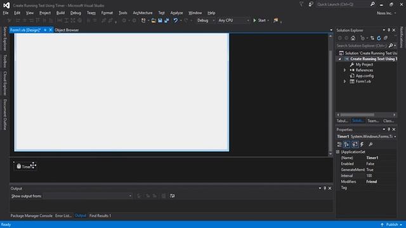Switch to the Class View panel tab
406x228 pixels.
point(388,121)
